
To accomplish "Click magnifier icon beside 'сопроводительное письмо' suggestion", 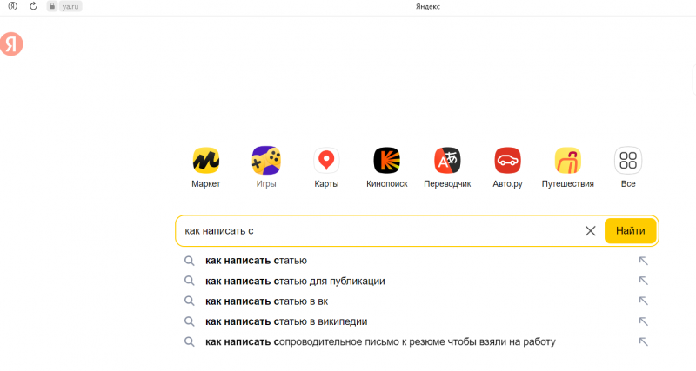I will click(190, 341).
